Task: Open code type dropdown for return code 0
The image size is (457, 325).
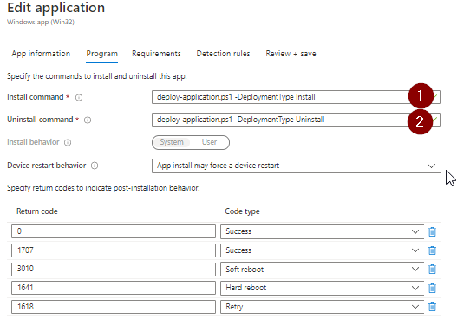Action: 322,231
